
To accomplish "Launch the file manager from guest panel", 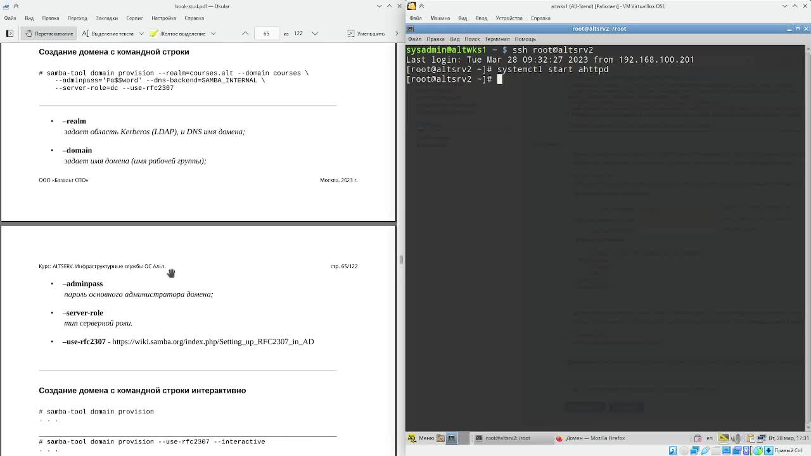I will coord(440,438).
